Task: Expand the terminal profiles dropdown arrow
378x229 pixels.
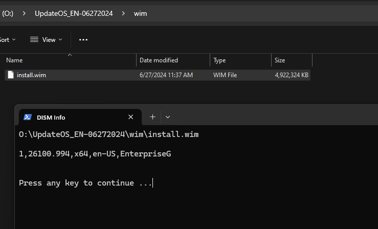Action: point(168,117)
